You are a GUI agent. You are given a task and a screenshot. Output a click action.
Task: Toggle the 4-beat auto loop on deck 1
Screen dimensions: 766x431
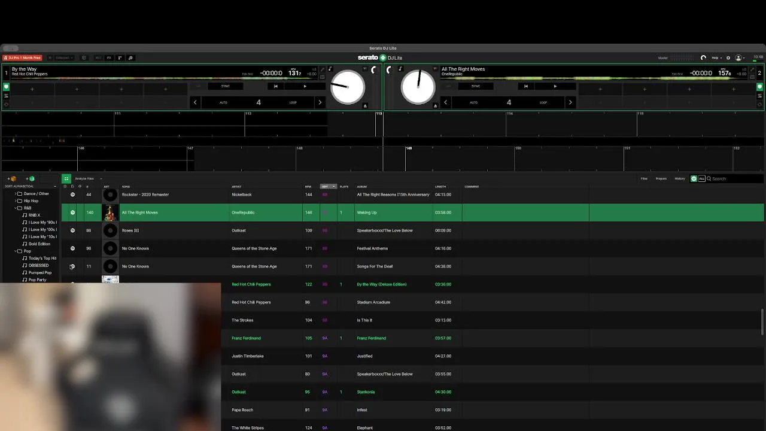pos(259,102)
